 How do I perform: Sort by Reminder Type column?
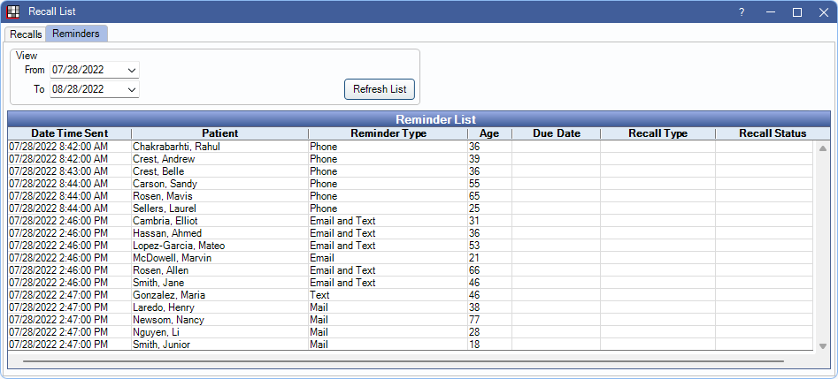coord(388,133)
